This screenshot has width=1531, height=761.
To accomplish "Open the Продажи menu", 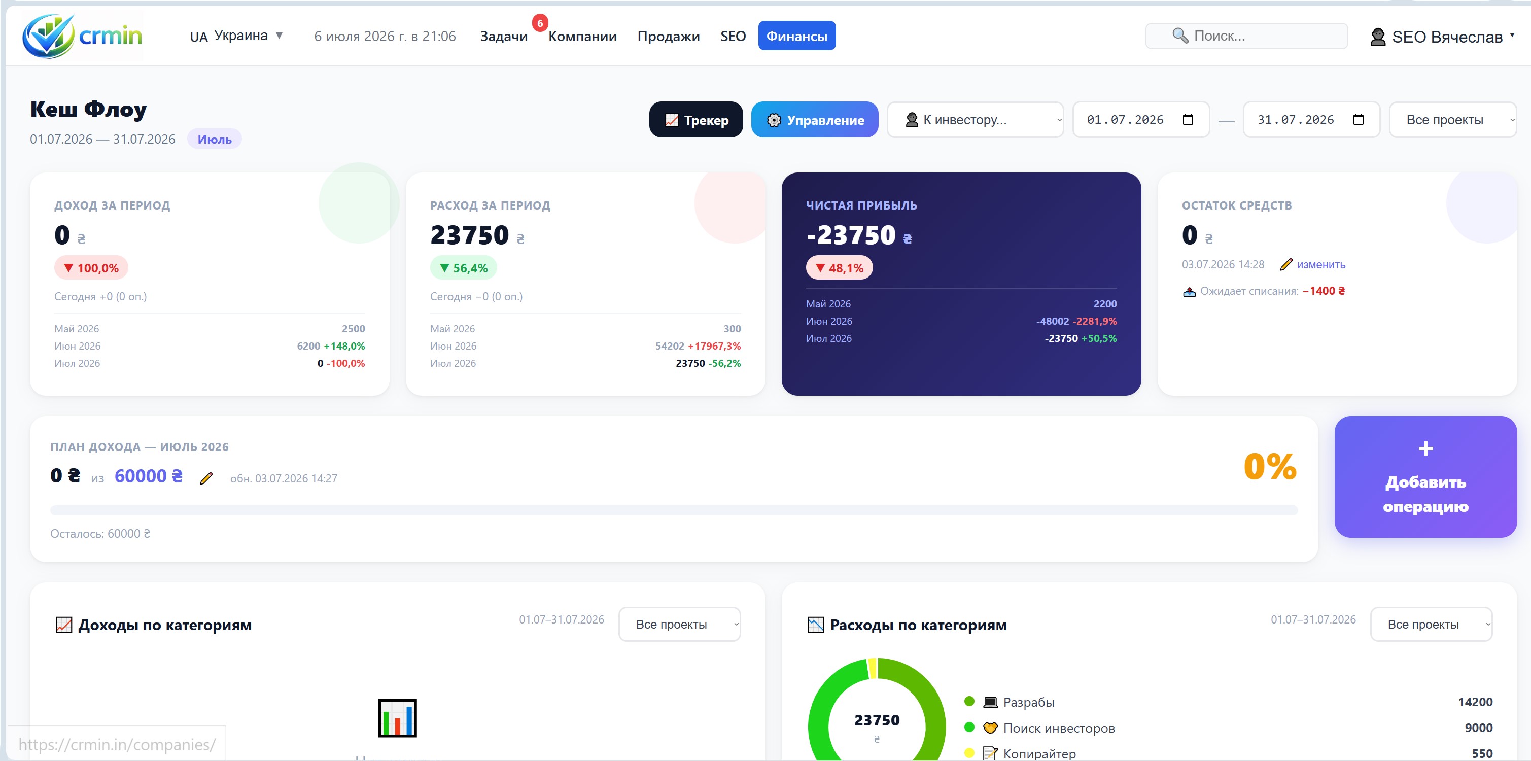I will [668, 36].
